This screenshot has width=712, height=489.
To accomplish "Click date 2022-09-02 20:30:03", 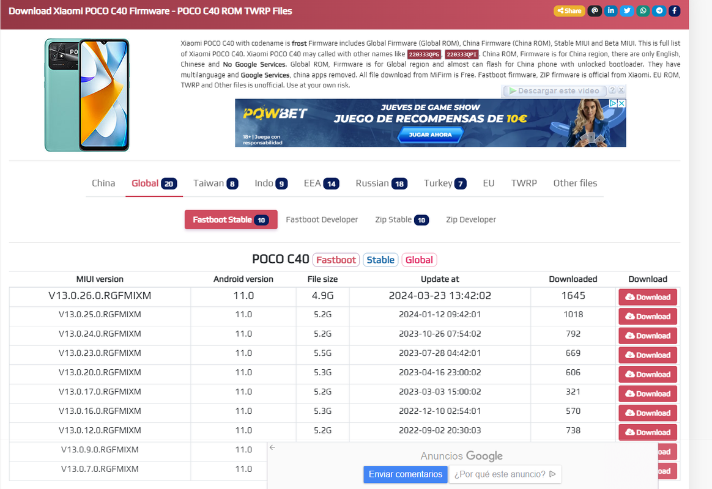I will (440, 430).
